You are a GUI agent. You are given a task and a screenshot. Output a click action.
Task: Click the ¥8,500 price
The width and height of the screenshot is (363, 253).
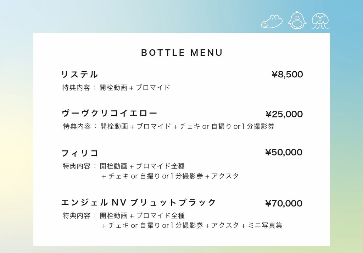point(287,75)
